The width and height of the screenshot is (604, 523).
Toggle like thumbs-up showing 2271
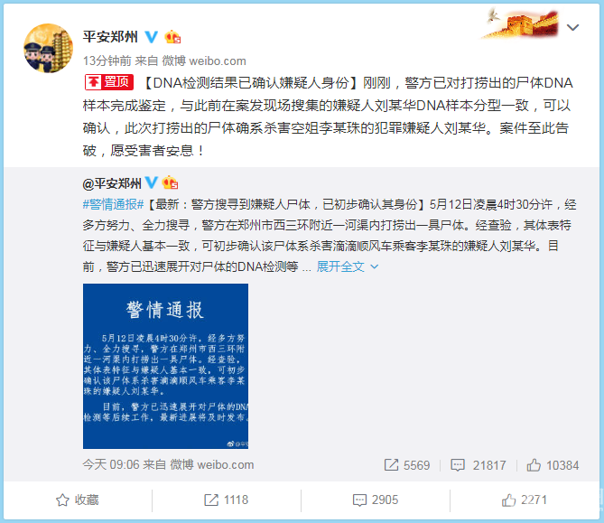coord(525,500)
